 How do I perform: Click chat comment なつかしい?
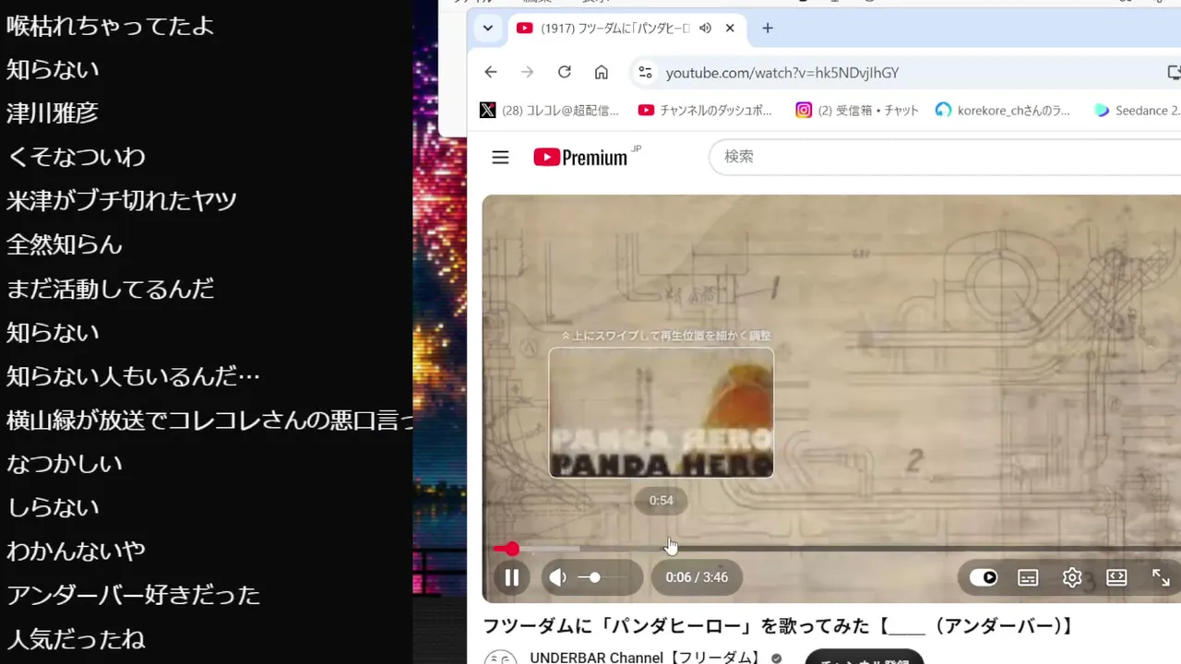65,464
